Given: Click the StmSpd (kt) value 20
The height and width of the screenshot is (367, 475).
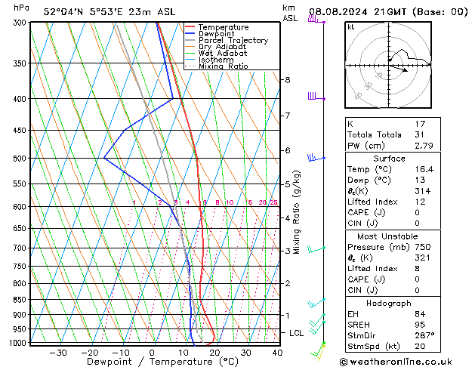Looking at the screenshot, I should pyautogui.click(x=420, y=346).
